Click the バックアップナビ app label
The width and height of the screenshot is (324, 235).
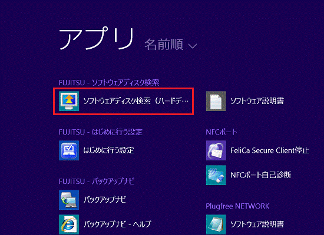point(105,200)
